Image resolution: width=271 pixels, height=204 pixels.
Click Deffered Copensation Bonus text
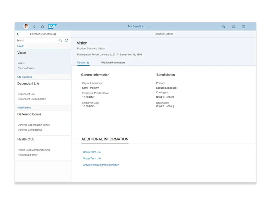click(34, 125)
